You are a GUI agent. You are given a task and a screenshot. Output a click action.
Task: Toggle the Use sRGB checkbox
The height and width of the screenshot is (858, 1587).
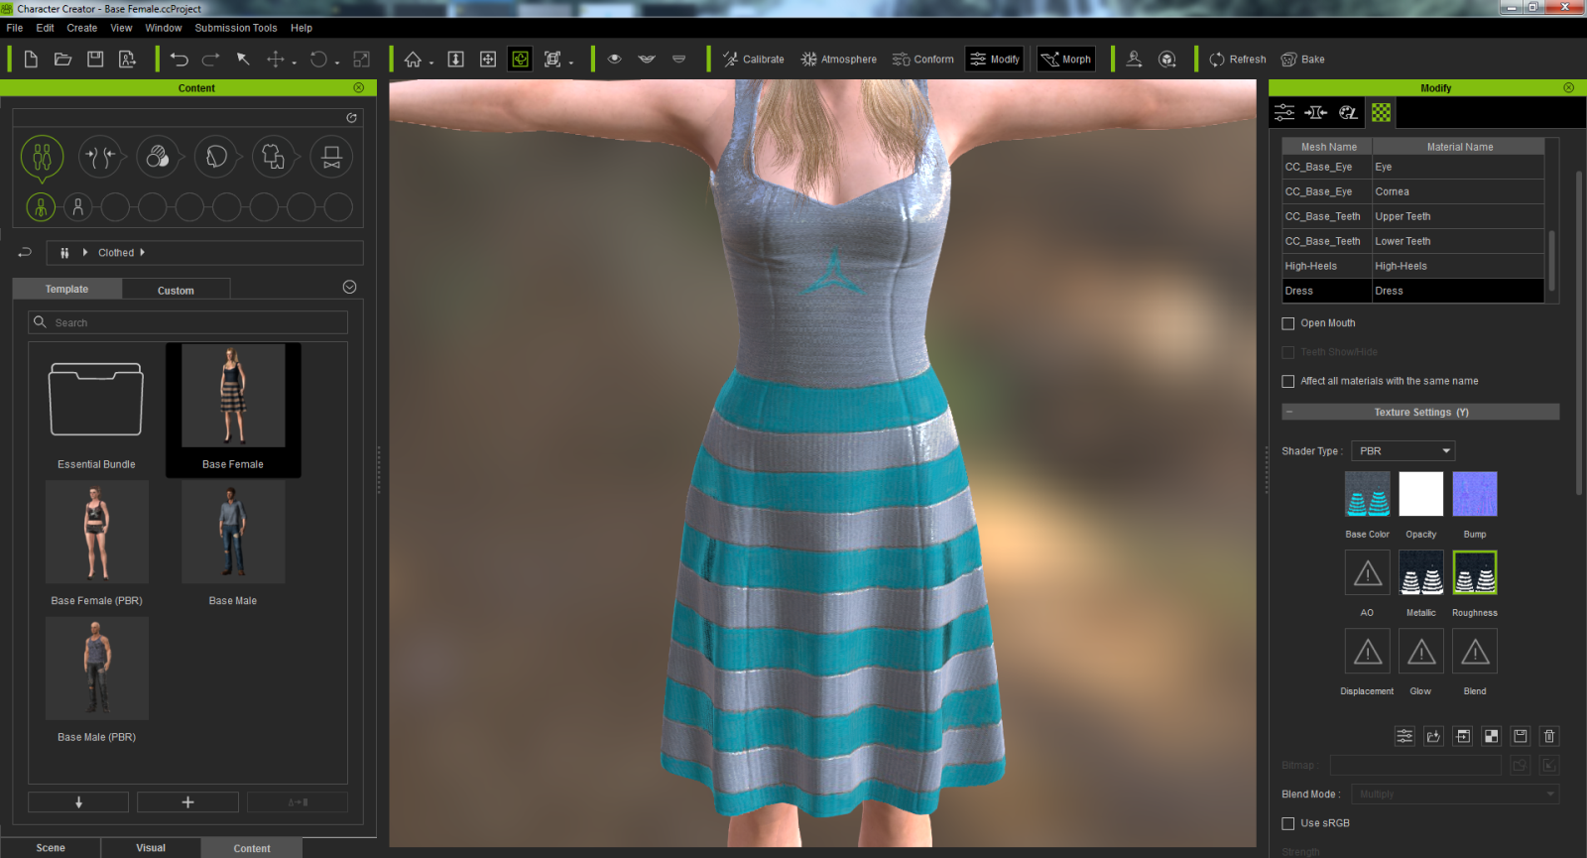point(1288,823)
